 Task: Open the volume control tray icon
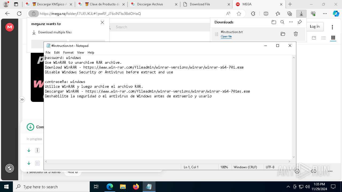click(x=308, y=187)
